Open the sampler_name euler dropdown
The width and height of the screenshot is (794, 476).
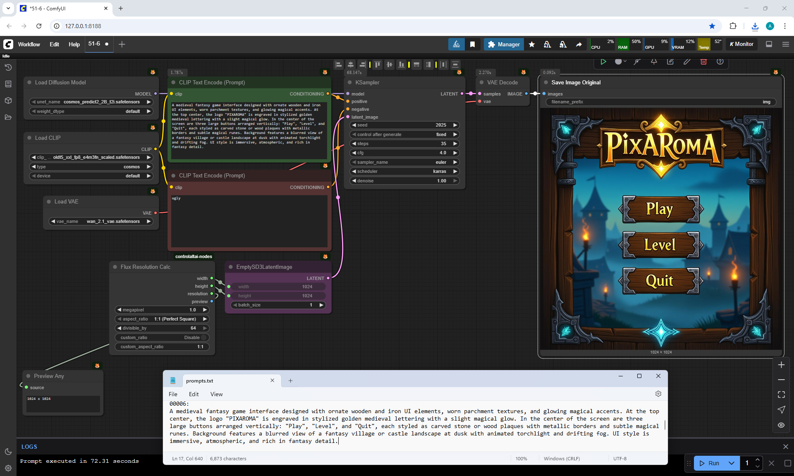pos(404,162)
